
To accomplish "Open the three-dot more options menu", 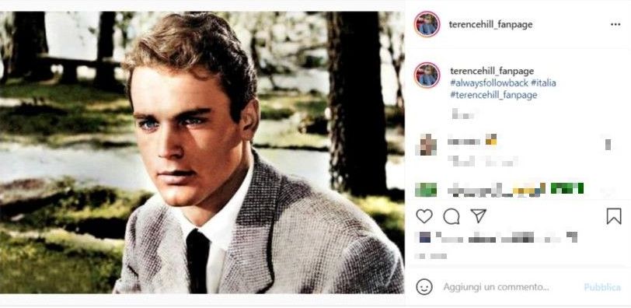I will pyautogui.click(x=615, y=25).
